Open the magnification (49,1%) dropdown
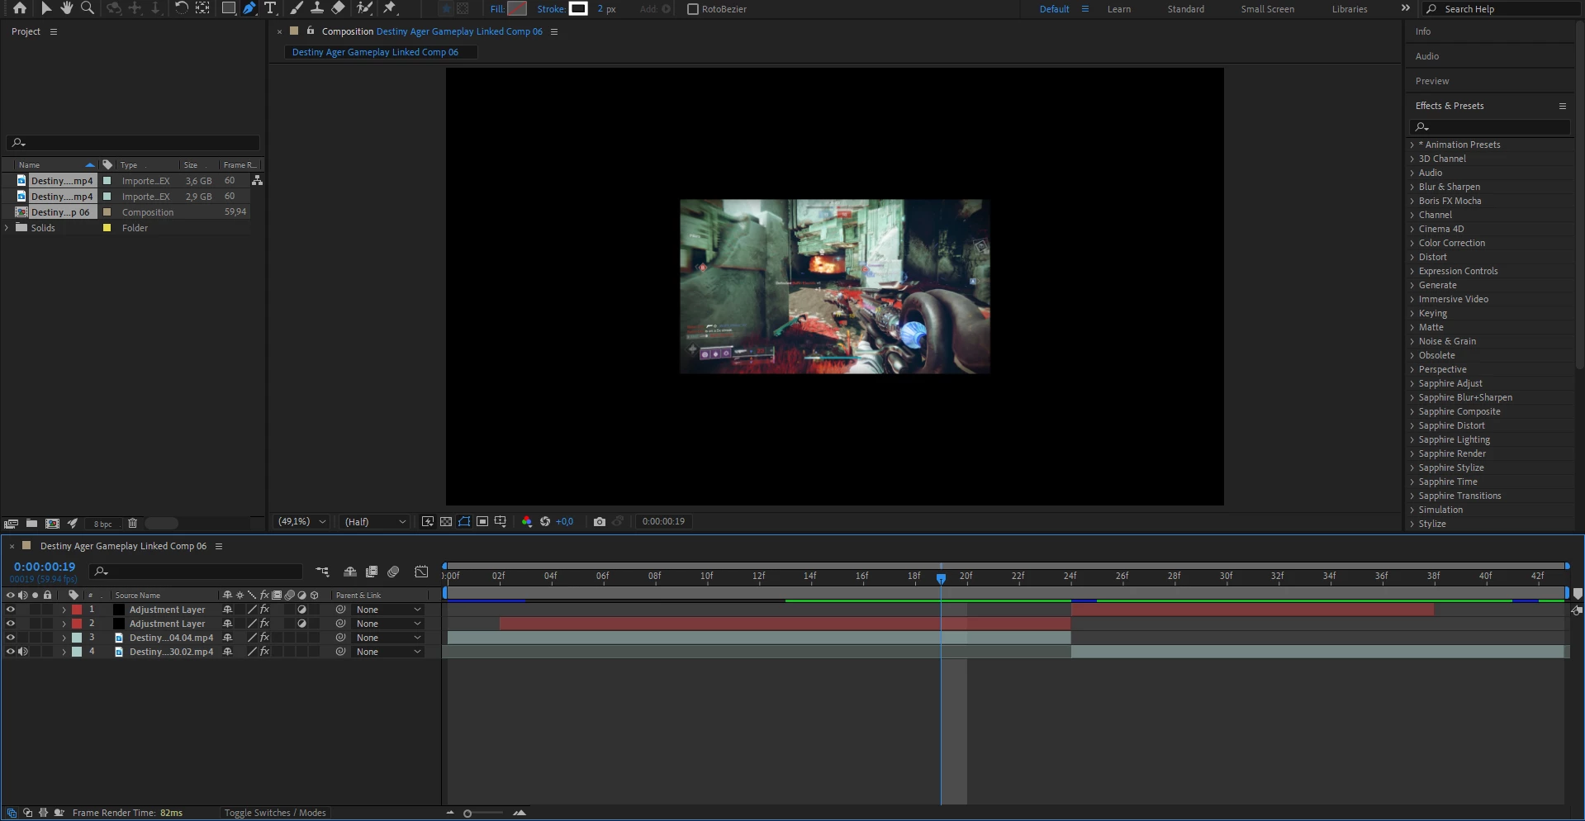Screen dimensions: 1585x821 (x=301, y=522)
